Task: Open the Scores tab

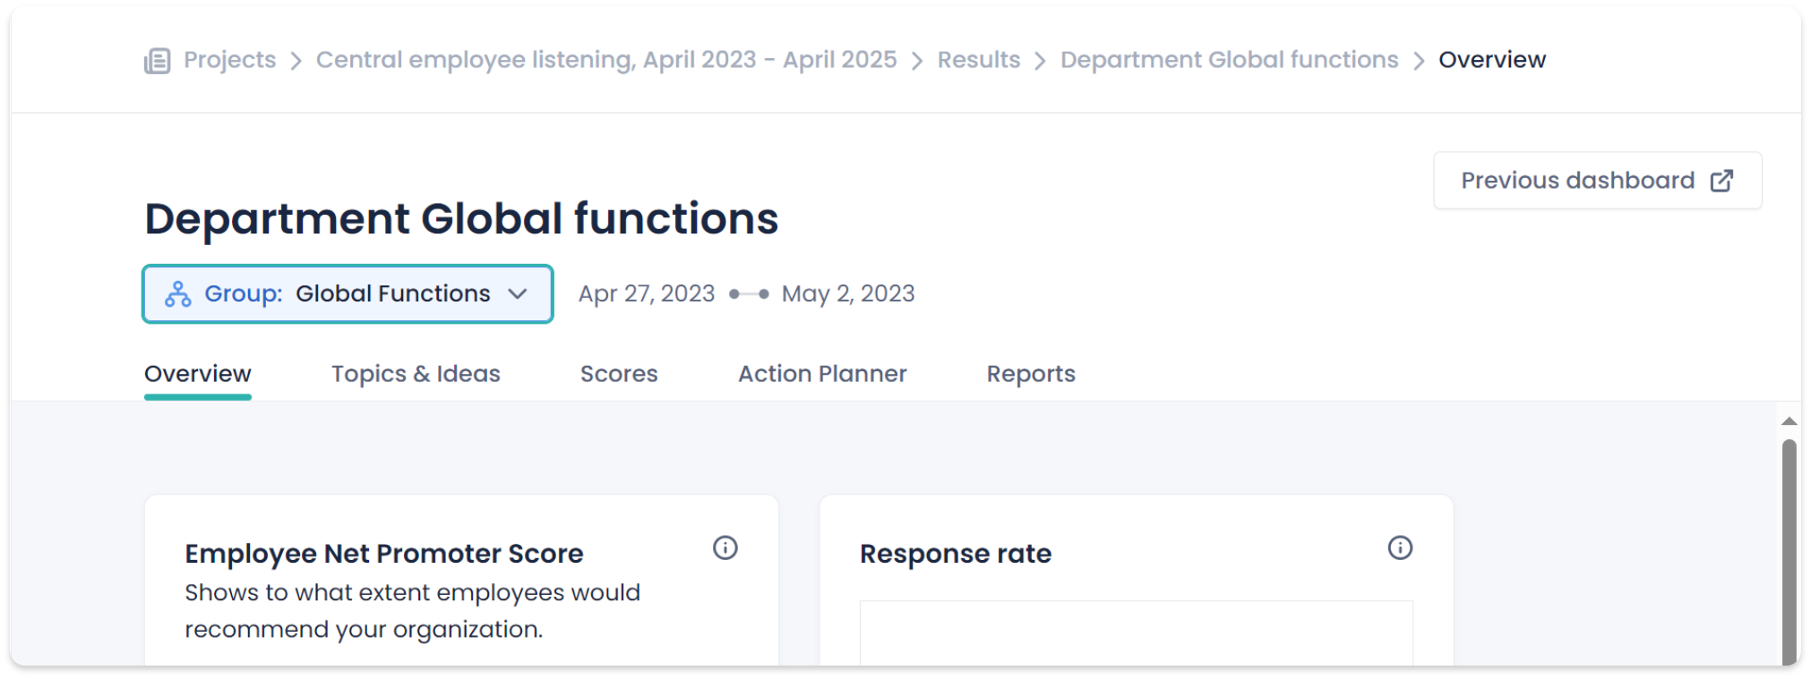Action: coord(619,374)
